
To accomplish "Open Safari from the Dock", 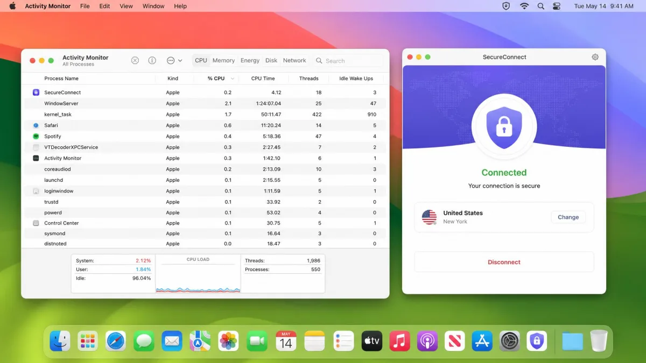I will 116,341.
